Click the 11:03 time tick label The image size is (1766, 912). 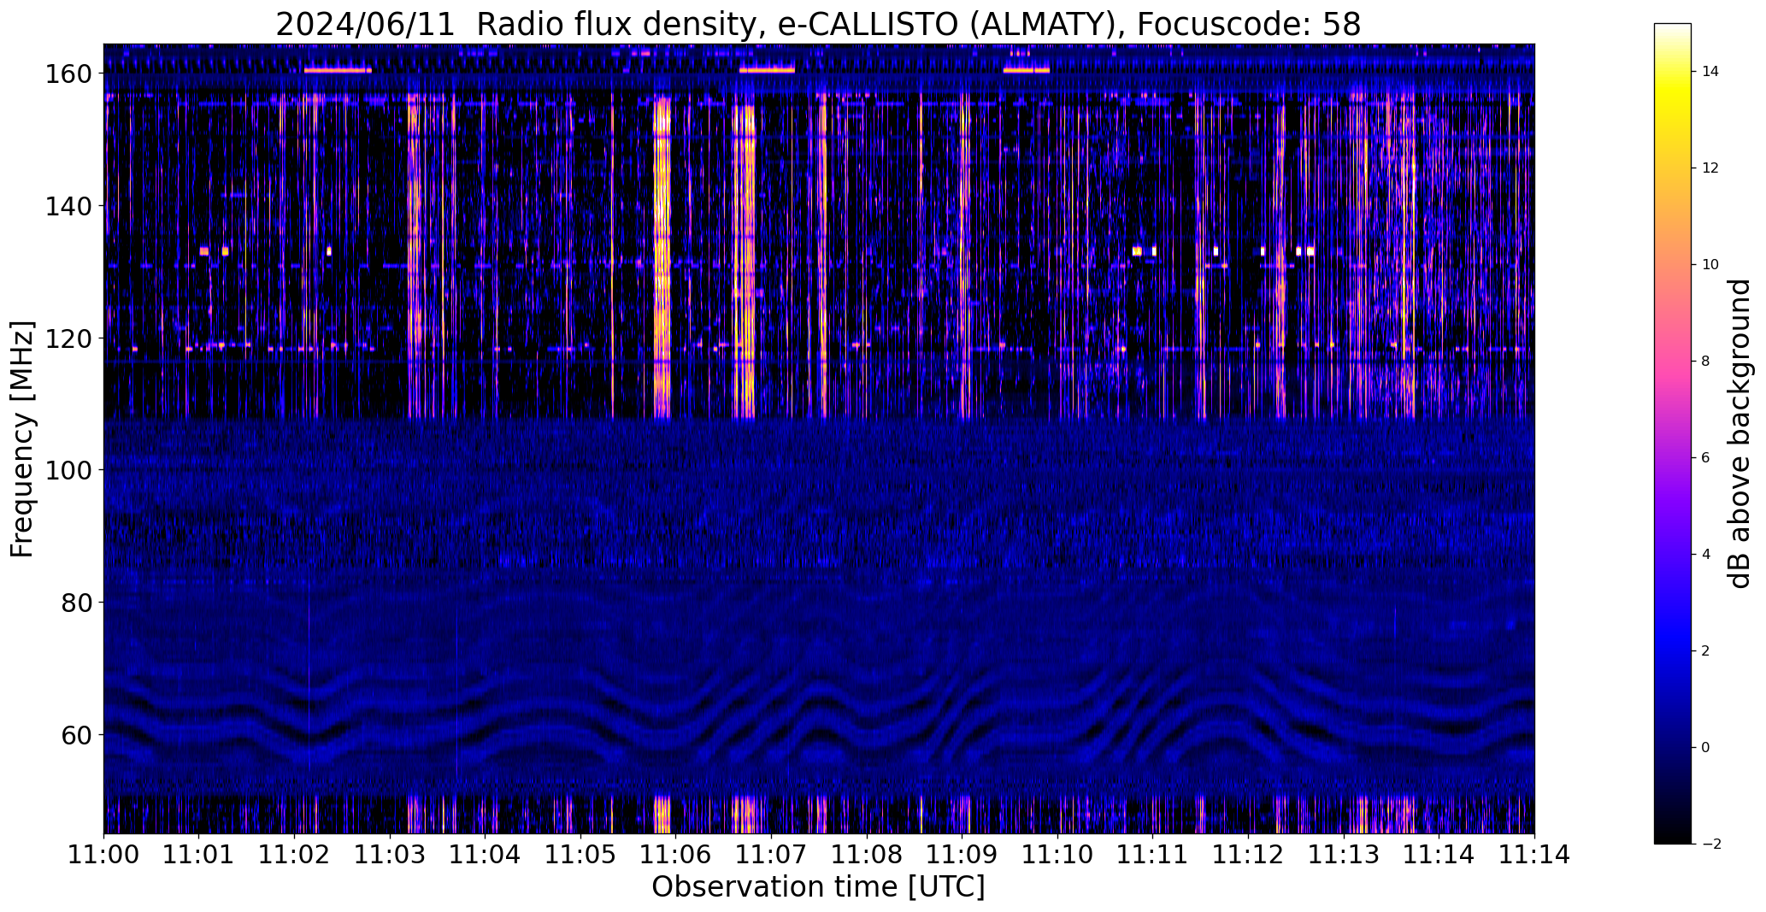(390, 855)
